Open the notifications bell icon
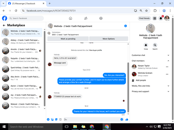The width and height of the screenshot is (174, 130). (161, 18)
